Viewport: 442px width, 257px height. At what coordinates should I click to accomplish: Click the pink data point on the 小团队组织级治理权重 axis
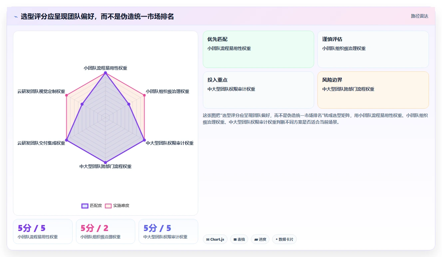point(144,95)
